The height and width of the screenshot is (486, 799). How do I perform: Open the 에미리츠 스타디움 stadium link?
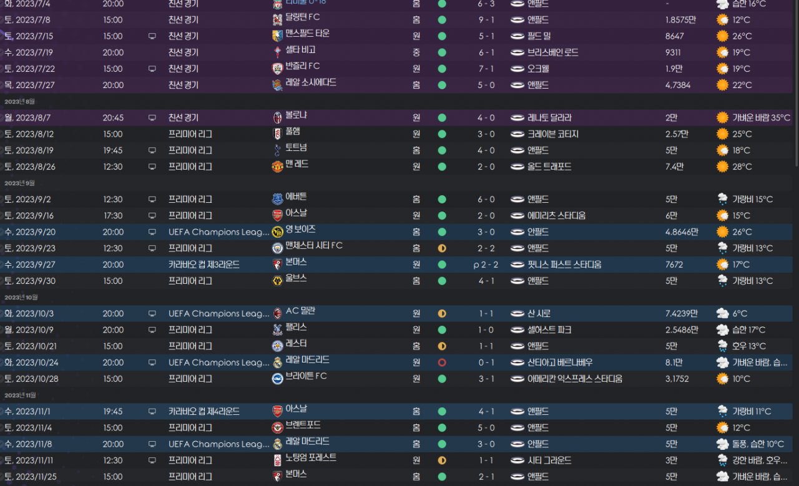(x=556, y=216)
